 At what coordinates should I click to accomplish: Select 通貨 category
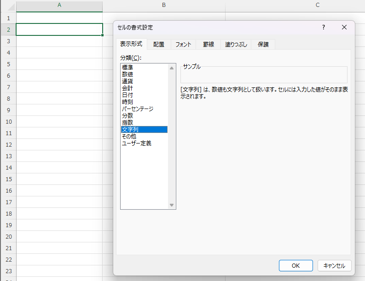pyautogui.click(x=145, y=81)
